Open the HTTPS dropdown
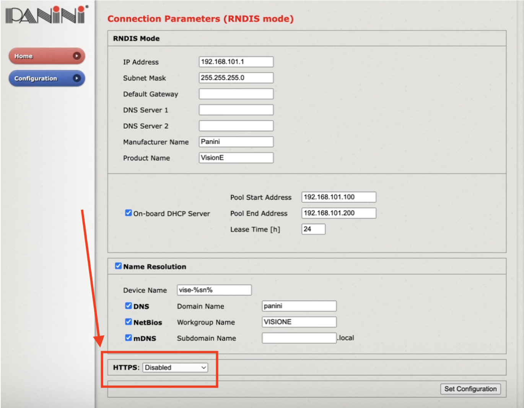This screenshot has height=408, width=524. (176, 368)
